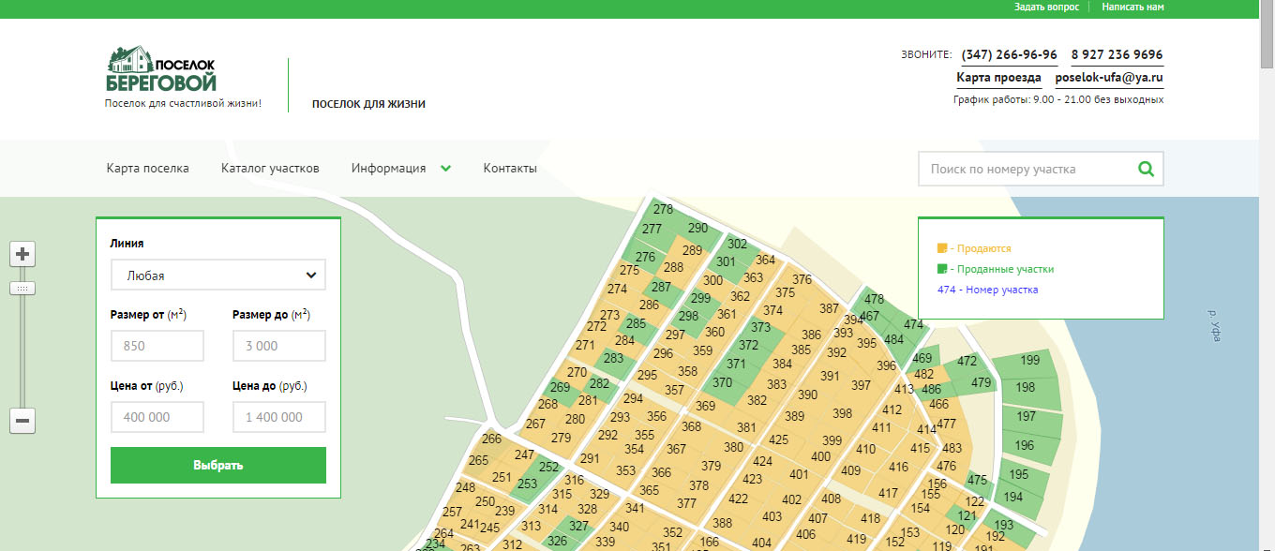This screenshot has width=1275, height=551.
Task: Click the poselok-ufa@ya.ru email link
Action: tap(1109, 78)
